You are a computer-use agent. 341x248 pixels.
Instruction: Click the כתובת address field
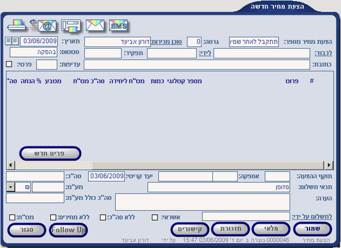(x=197, y=65)
